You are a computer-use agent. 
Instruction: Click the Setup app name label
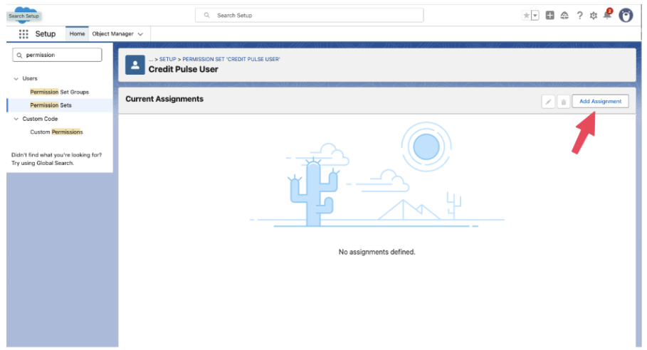(x=46, y=34)
